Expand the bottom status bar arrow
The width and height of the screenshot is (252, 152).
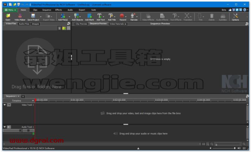pyautogui.click(x=138, y=149)
